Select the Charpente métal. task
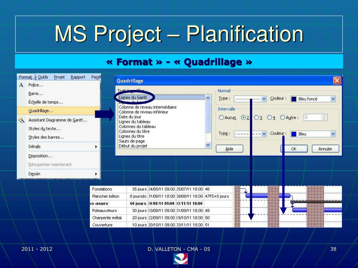Image resolution: width=358 pixels, height=268 pixels. (x=107, y=218)
